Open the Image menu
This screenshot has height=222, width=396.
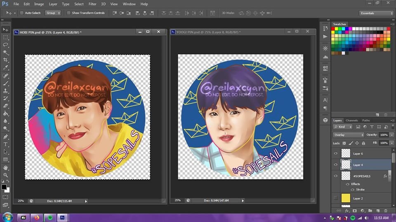(x=39, y=4)
